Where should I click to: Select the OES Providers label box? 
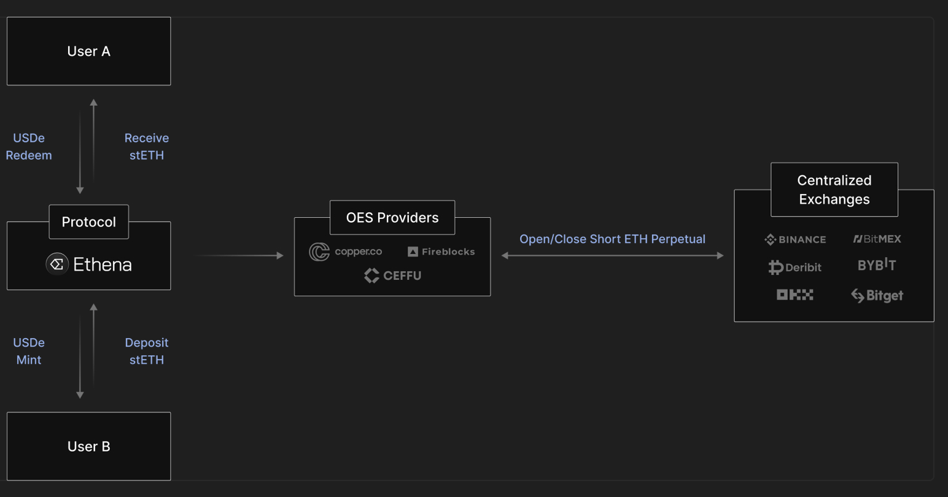392,217
